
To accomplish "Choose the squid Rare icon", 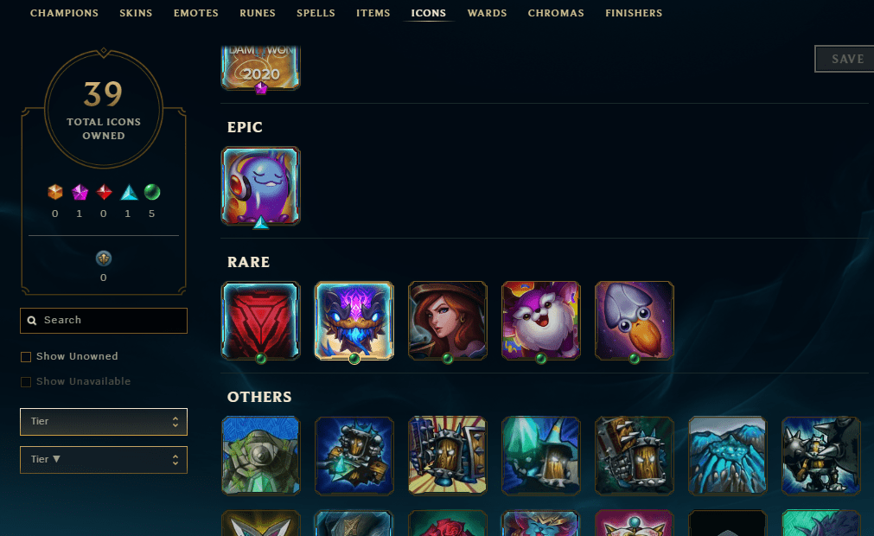I will point(635,321).
